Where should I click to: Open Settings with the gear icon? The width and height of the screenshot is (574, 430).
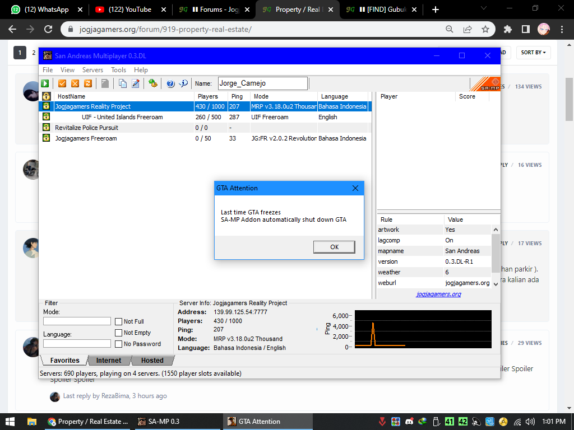pos(153,83)
